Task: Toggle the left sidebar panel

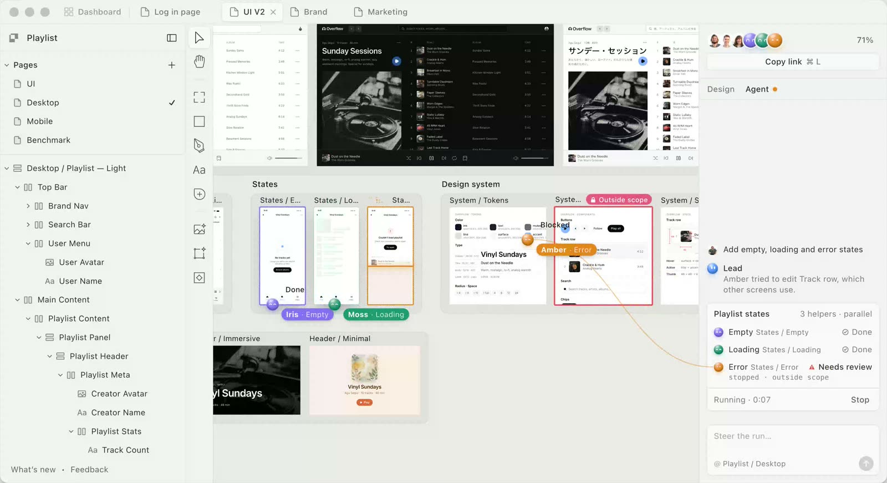Action: pyautogui.click(x=172, y=38)
